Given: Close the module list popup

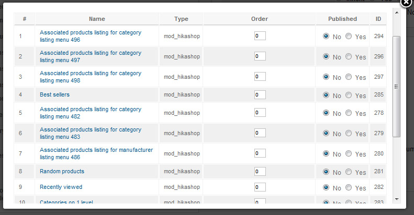Looking at the screenshot, I should point(406,3).
